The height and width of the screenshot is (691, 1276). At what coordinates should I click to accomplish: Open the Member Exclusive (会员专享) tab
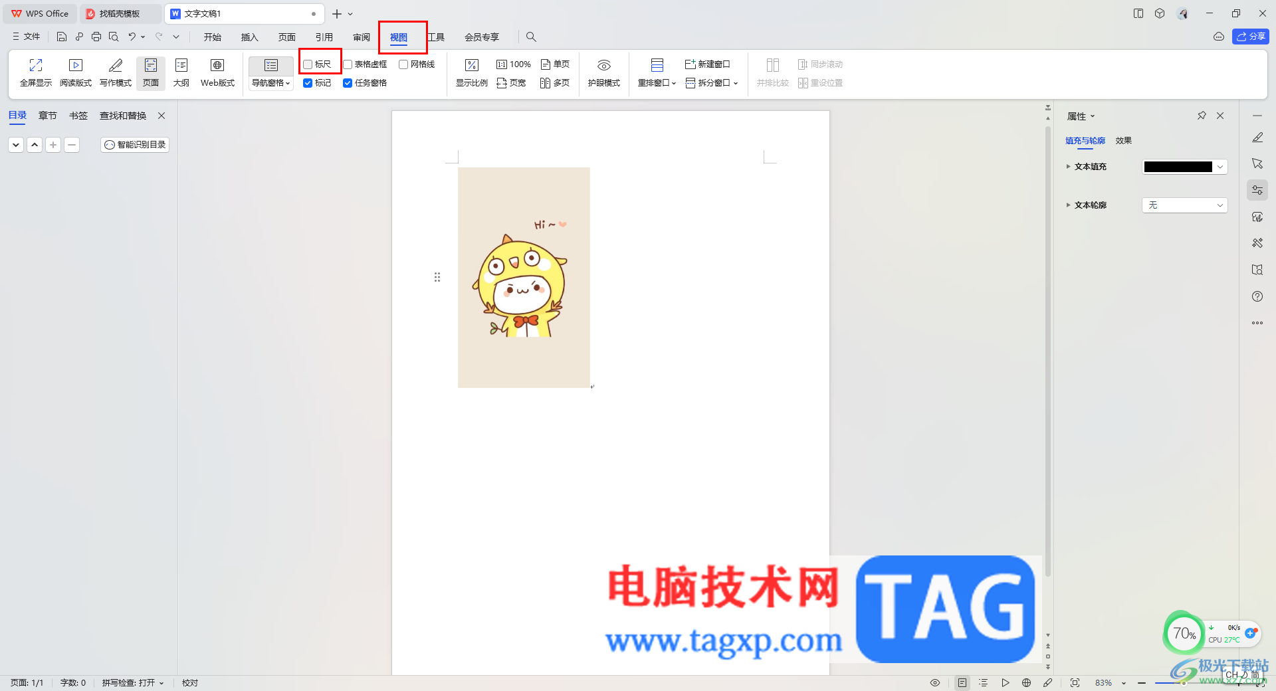(x=482, y=37)
